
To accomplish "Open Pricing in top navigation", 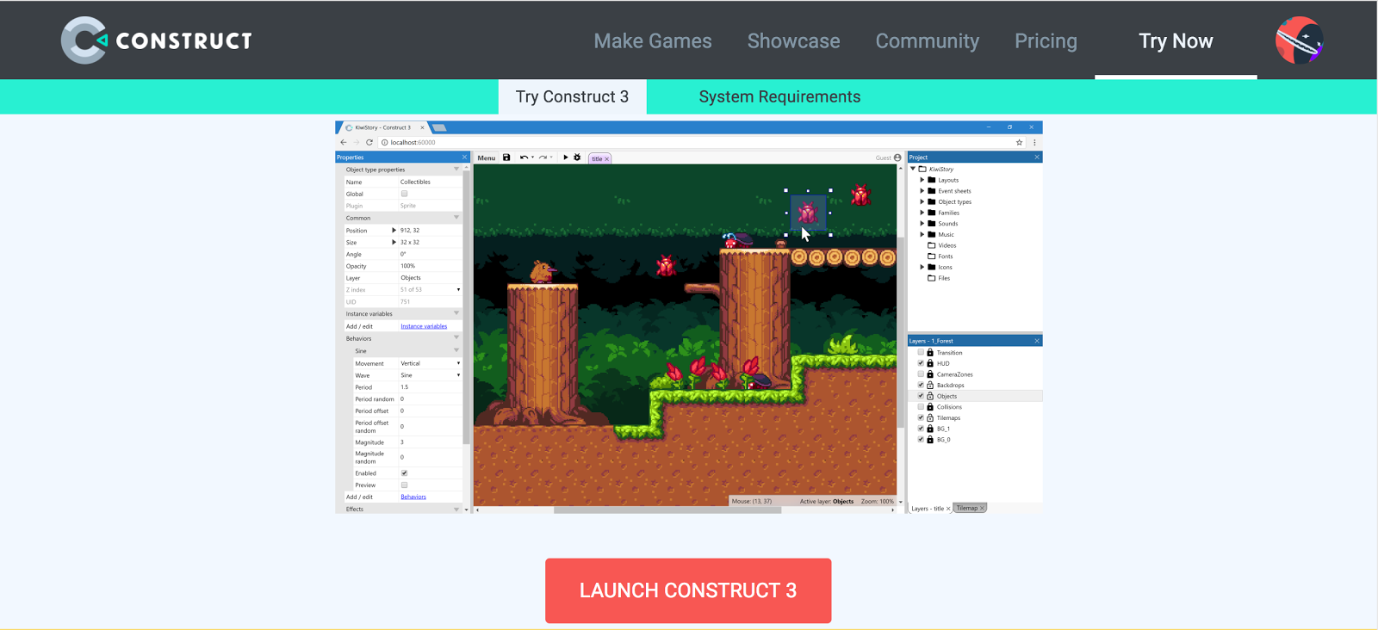I will click(1046, 41).
